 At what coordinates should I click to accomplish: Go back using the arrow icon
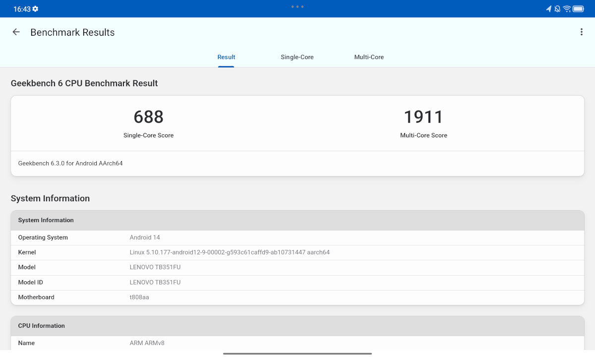click(16, 32)
